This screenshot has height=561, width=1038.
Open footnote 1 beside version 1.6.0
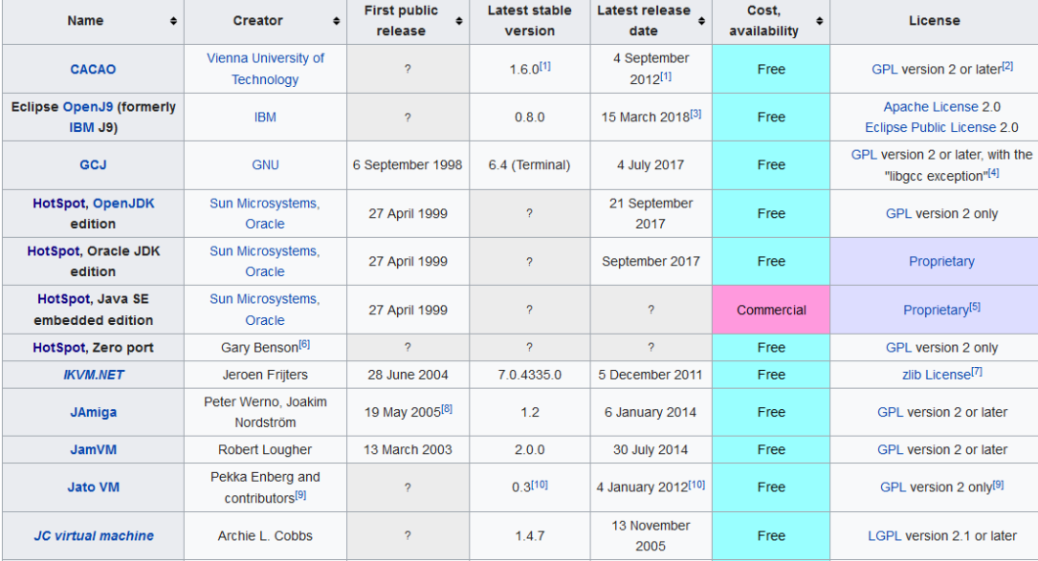coord(544,66)
